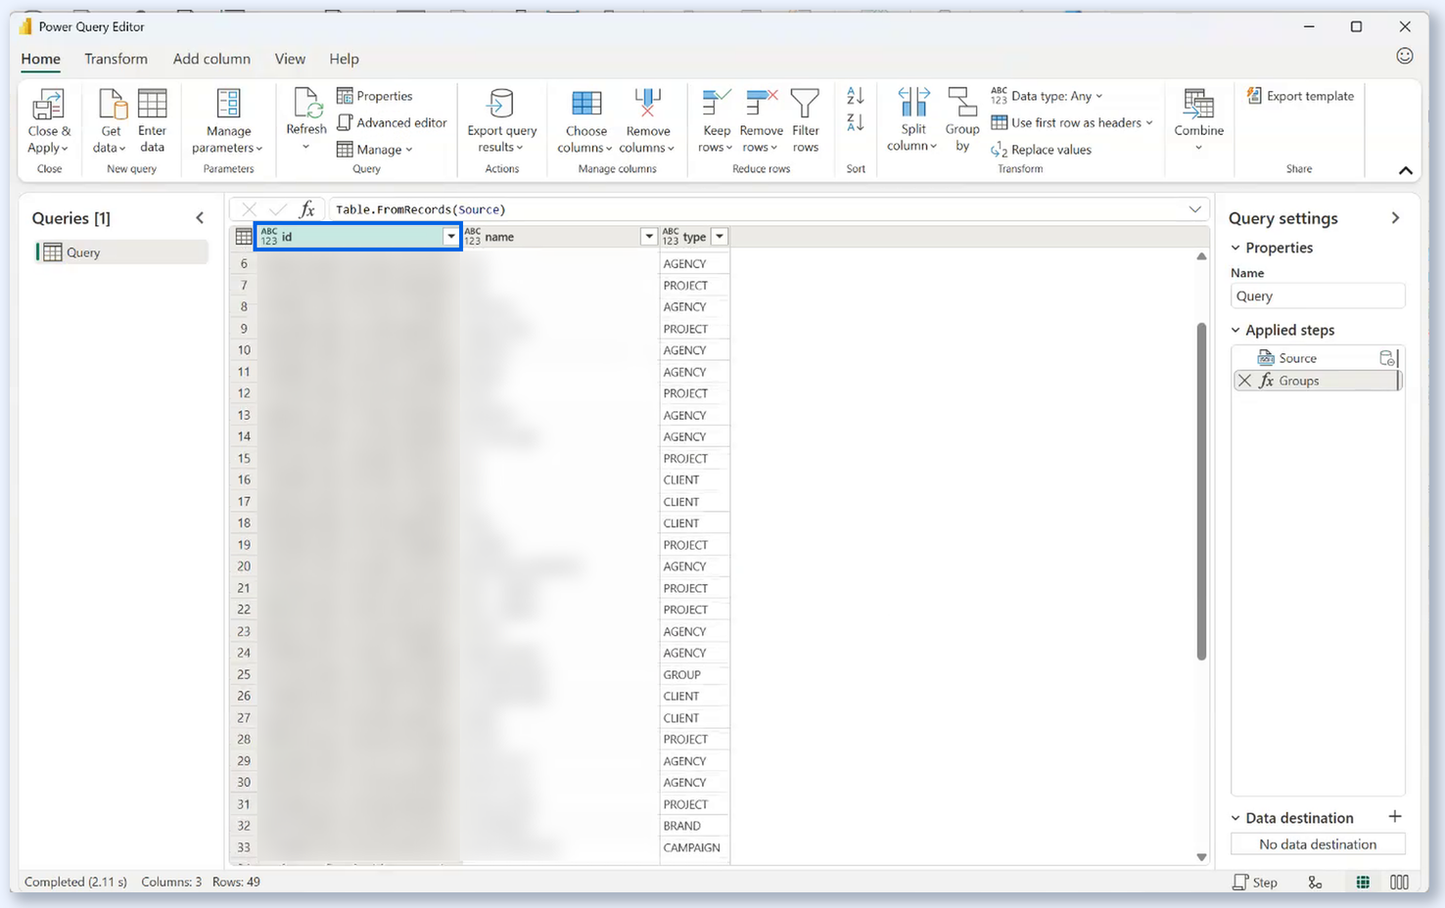The image size is (1445, 908).
Task: Collapse the Query settings pane
Action: pyautogui.click(x=1395, y=218)
